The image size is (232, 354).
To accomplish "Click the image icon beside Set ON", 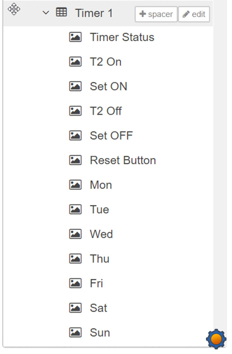I will pyautogui.click(x=75, y=86).
